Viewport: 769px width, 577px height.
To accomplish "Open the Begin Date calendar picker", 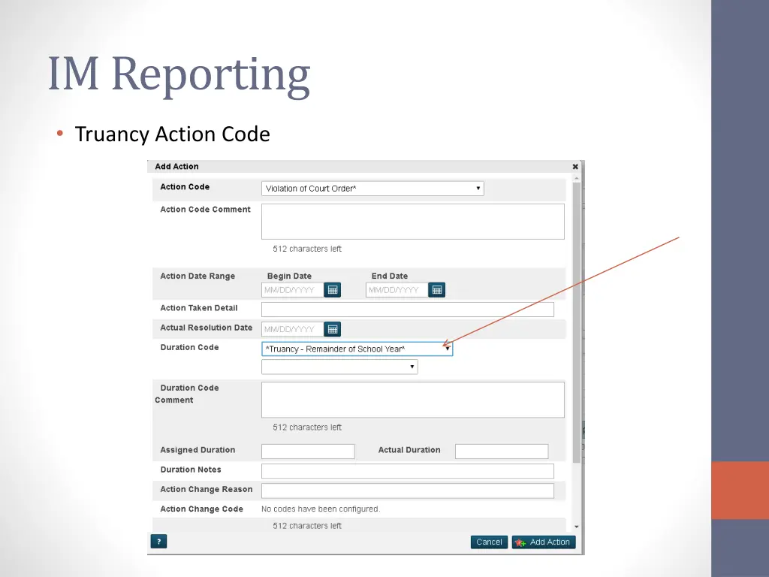I will coord(332,290).
